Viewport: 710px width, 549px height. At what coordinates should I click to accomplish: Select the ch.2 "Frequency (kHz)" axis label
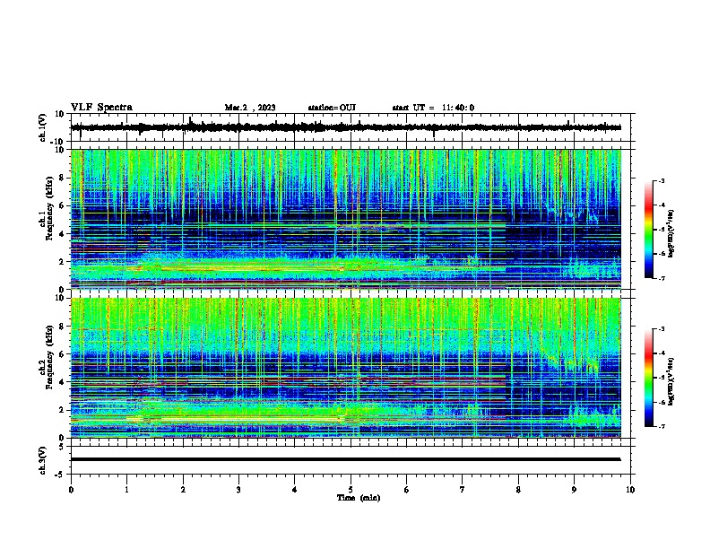coord(49,356)
